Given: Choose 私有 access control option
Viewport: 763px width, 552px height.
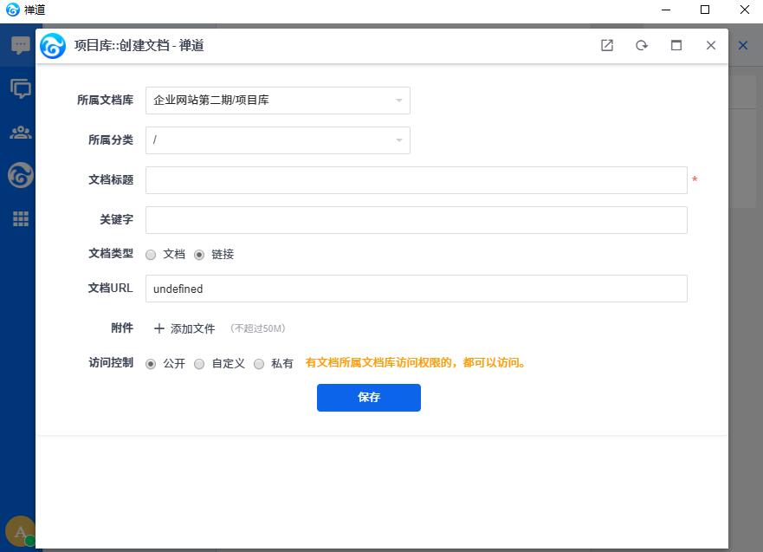Looking at the screenshot, I should (259, 364).
